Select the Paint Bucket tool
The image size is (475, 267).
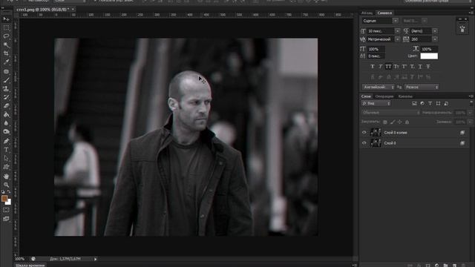tap(6, 114)
